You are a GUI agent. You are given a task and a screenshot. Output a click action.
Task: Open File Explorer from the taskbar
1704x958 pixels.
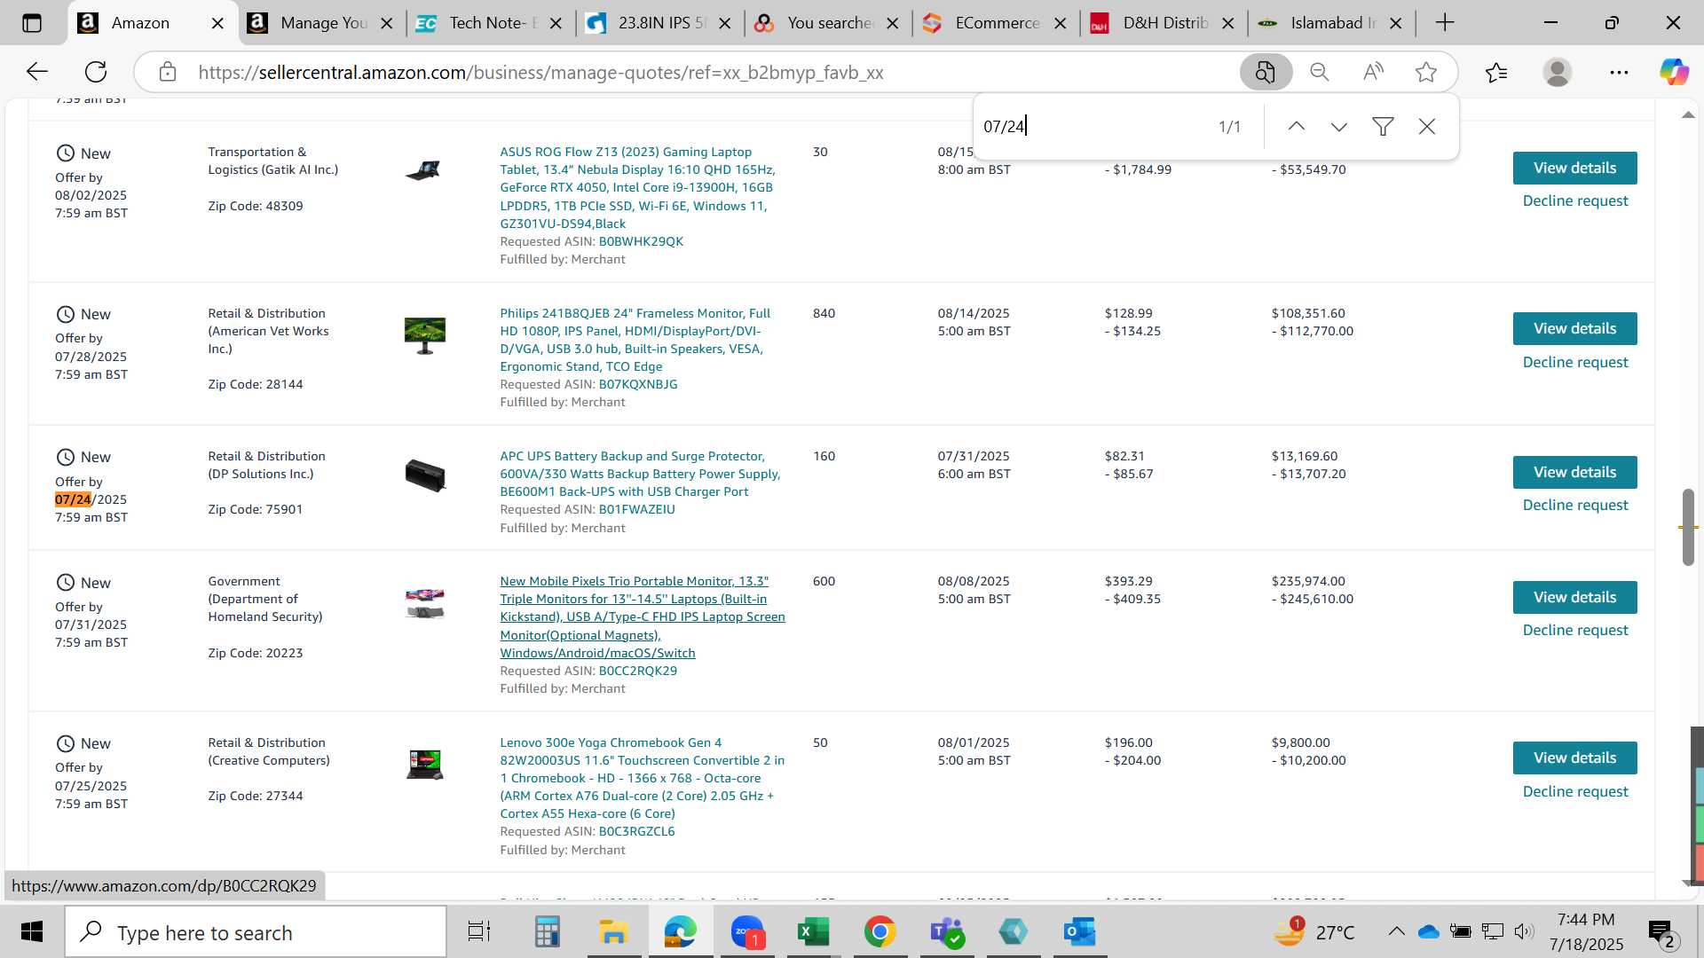613,932
